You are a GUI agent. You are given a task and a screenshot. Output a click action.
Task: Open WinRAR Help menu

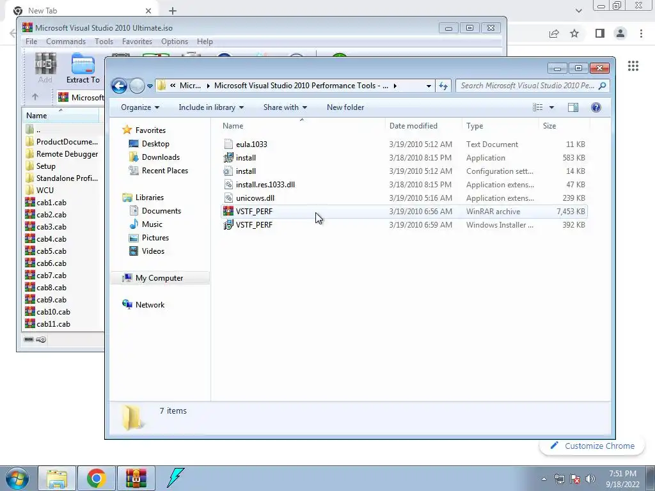coord(205,42)
